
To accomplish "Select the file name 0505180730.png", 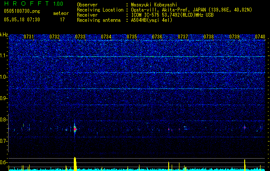I will click(x=22, y=12).
